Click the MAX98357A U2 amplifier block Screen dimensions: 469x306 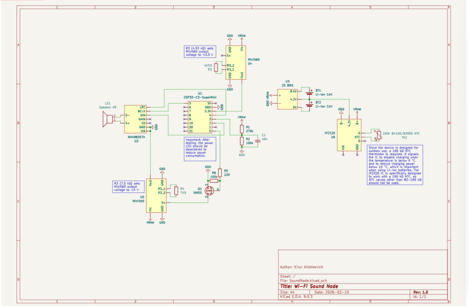pos(135,119)
